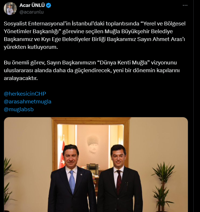
Task: Click the Acar ÜNLÜ display name
Action: (x=32, y=5)
